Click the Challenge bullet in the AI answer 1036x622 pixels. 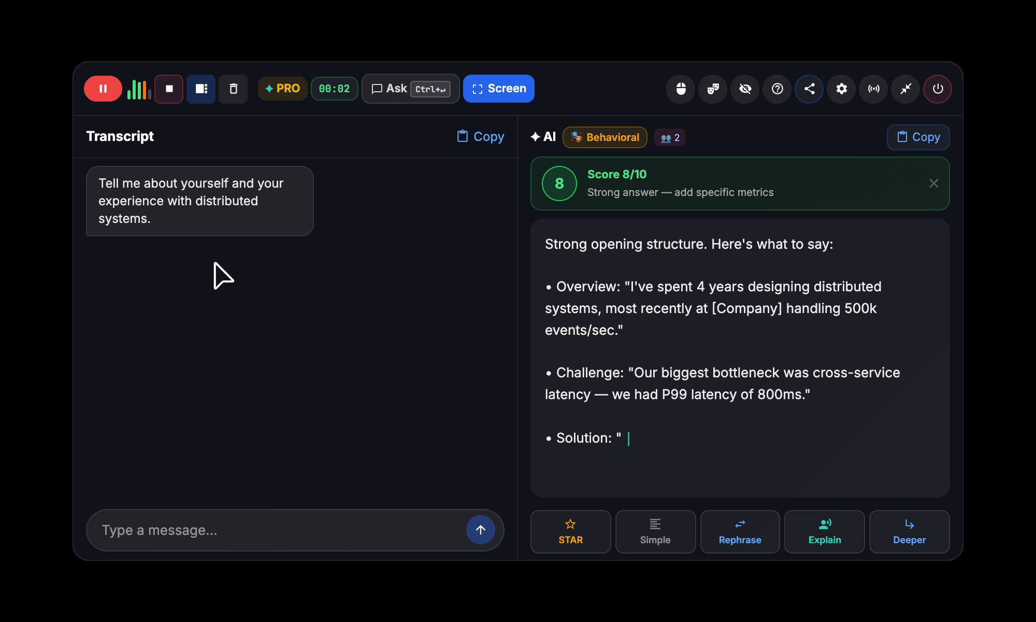723,384
